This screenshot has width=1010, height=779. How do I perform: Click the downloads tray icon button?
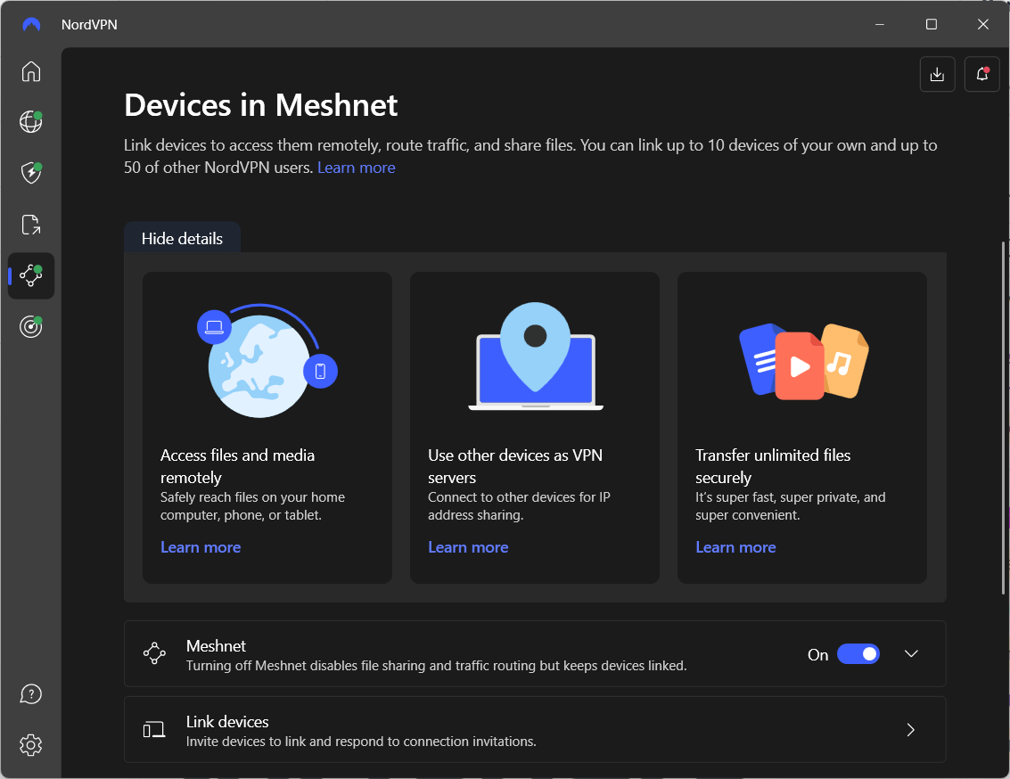click(937, 75)
